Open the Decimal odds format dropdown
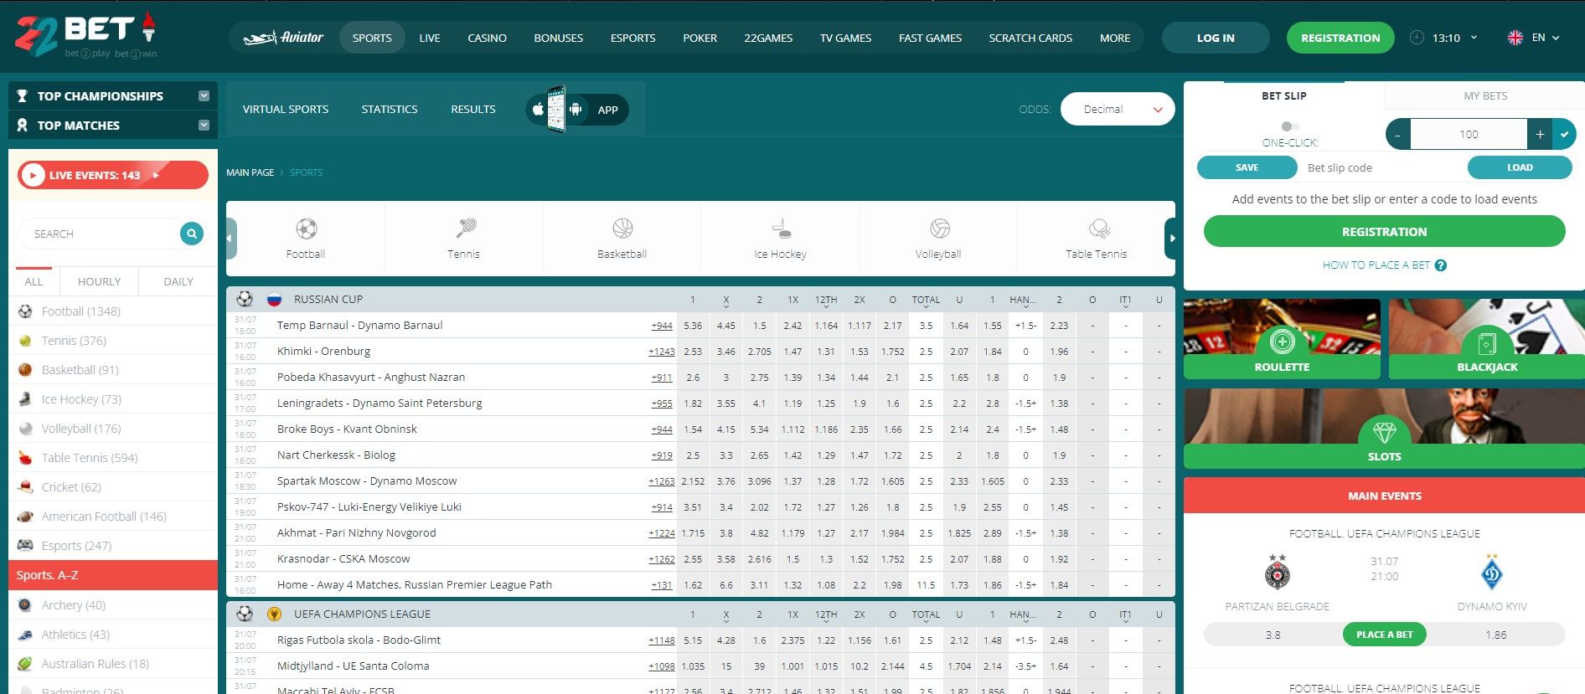Screen dimensions: 1585x694 1118,109
